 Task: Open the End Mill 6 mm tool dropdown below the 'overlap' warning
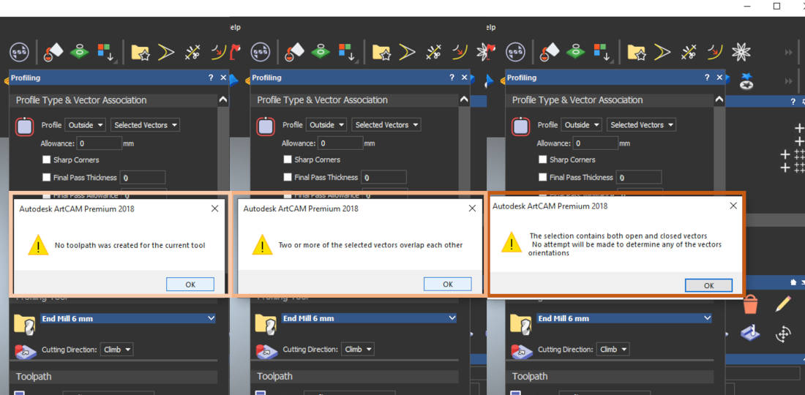[x=369, y=318]
